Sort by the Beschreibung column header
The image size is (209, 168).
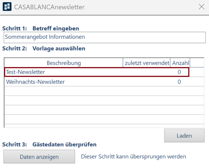click(64, 63)
